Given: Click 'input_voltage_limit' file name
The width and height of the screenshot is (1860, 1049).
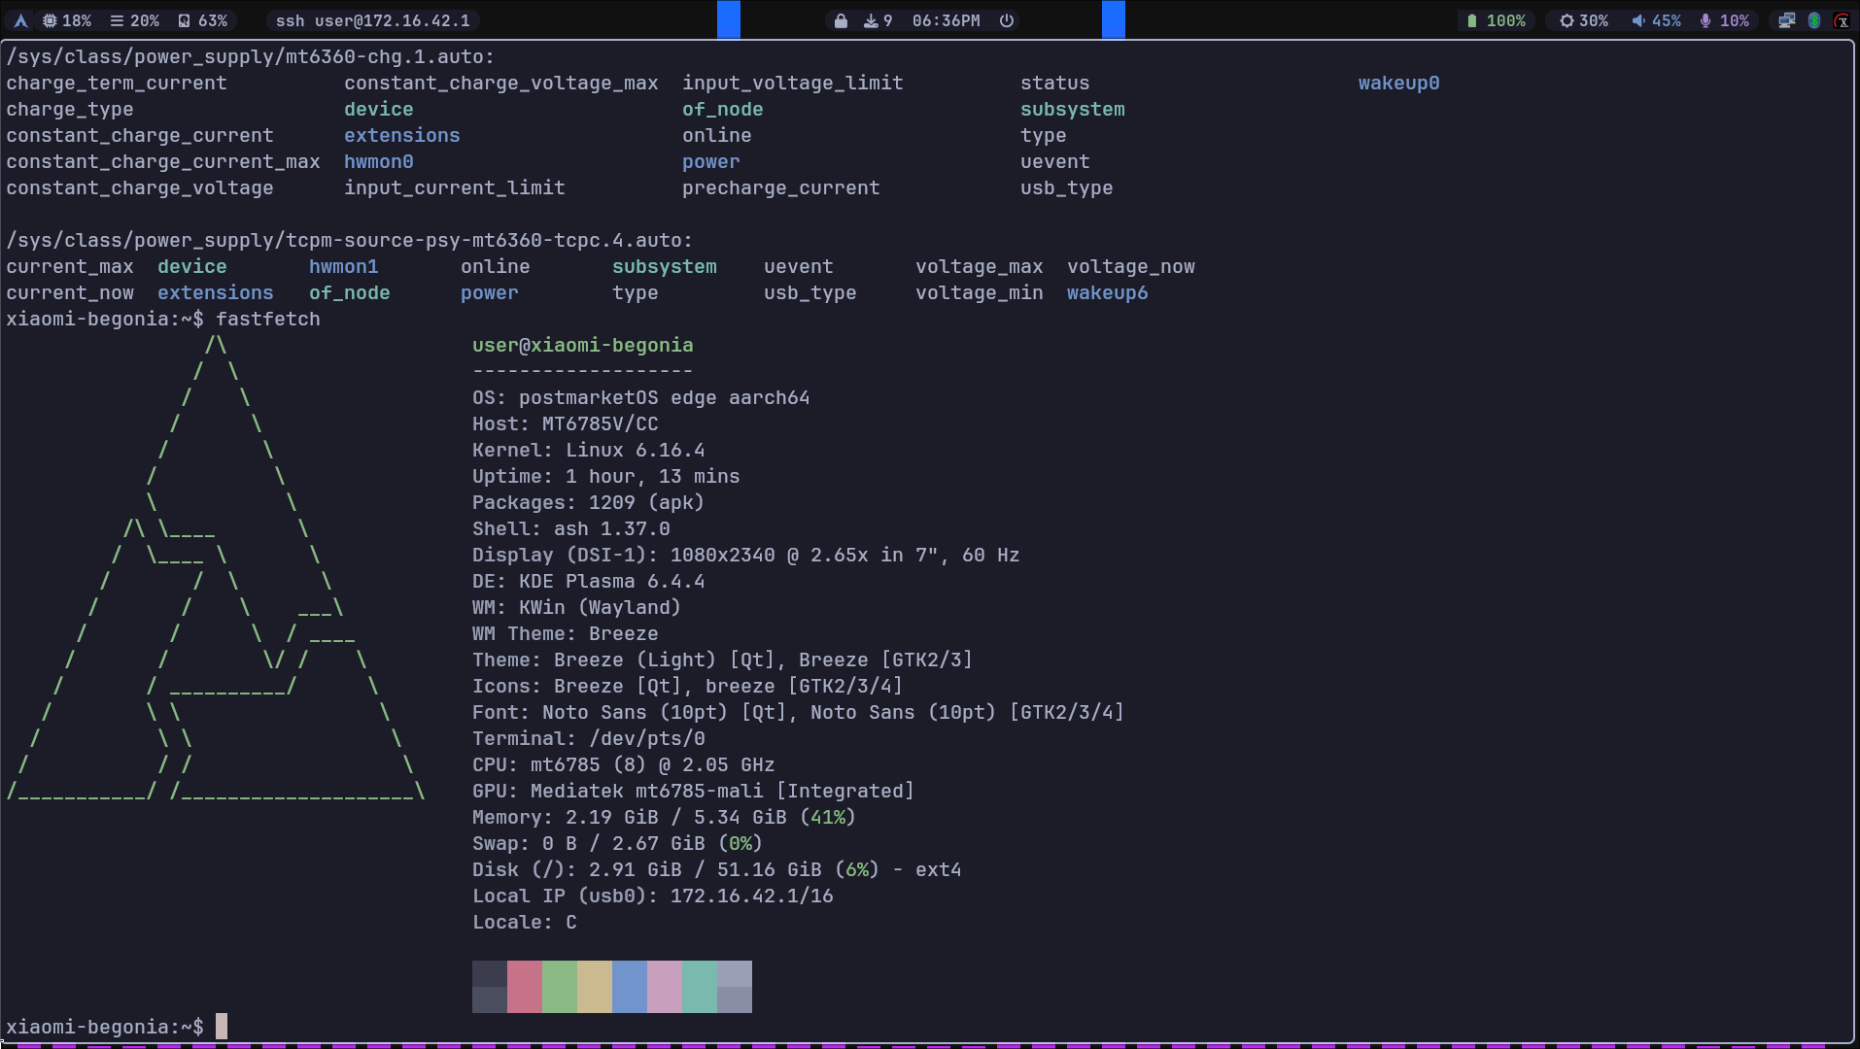Looking at the screenshot, I should point(793,83).
